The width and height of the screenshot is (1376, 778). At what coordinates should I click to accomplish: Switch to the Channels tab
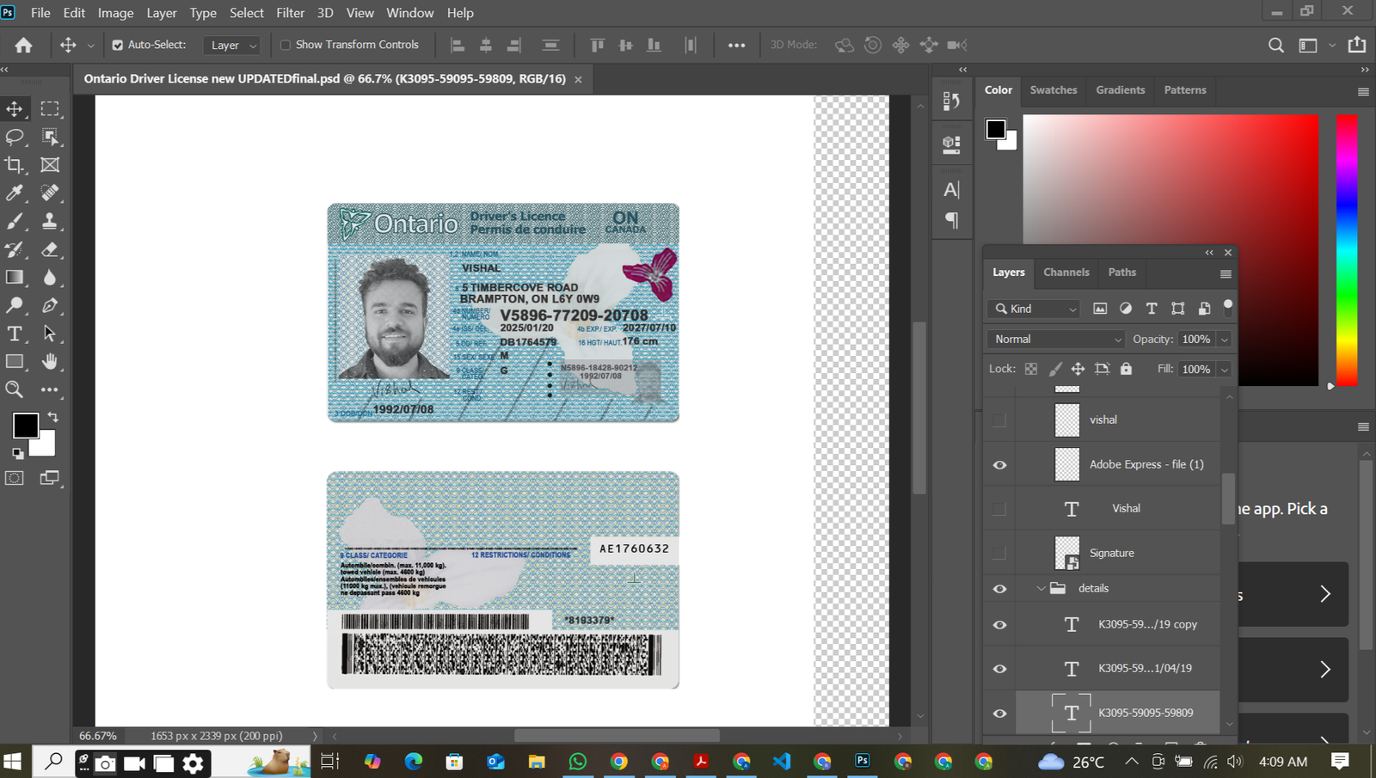[1066, 273]
